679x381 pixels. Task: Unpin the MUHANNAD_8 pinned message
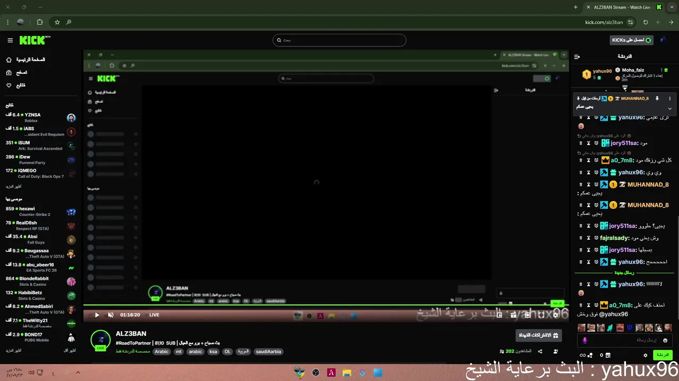[657, 98]
